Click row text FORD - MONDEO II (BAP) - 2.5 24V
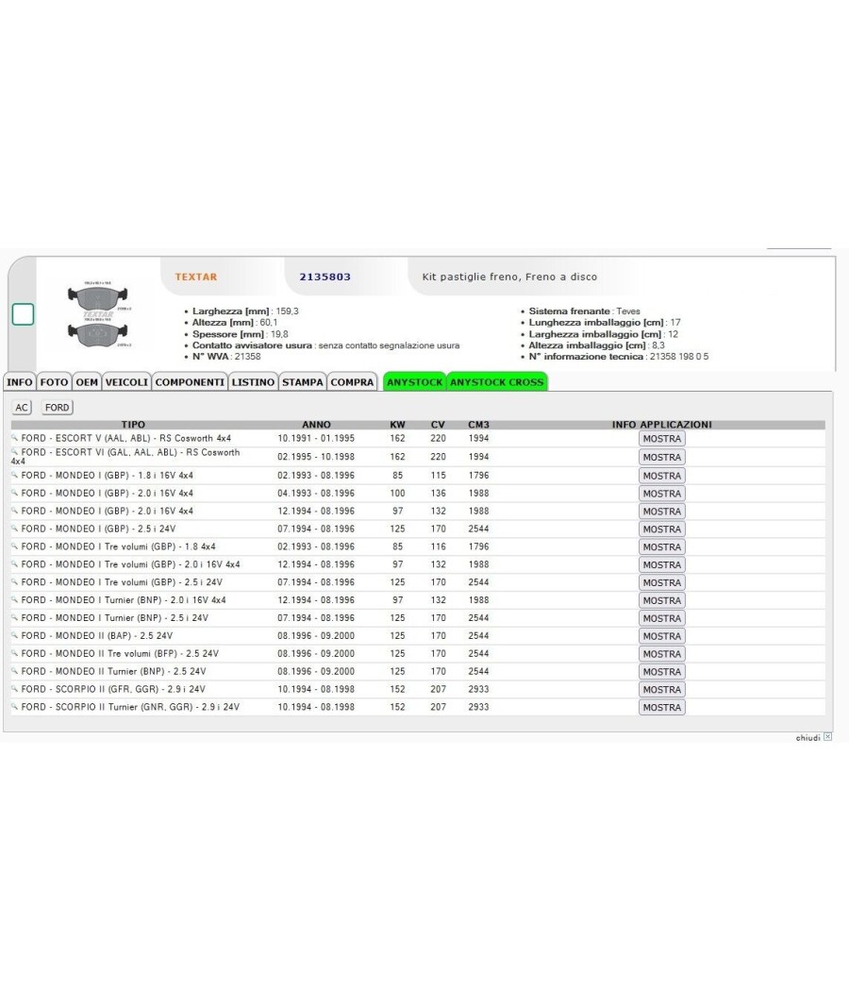The height and width of the screenshot is (991, 849). click(x=96, y=636)
